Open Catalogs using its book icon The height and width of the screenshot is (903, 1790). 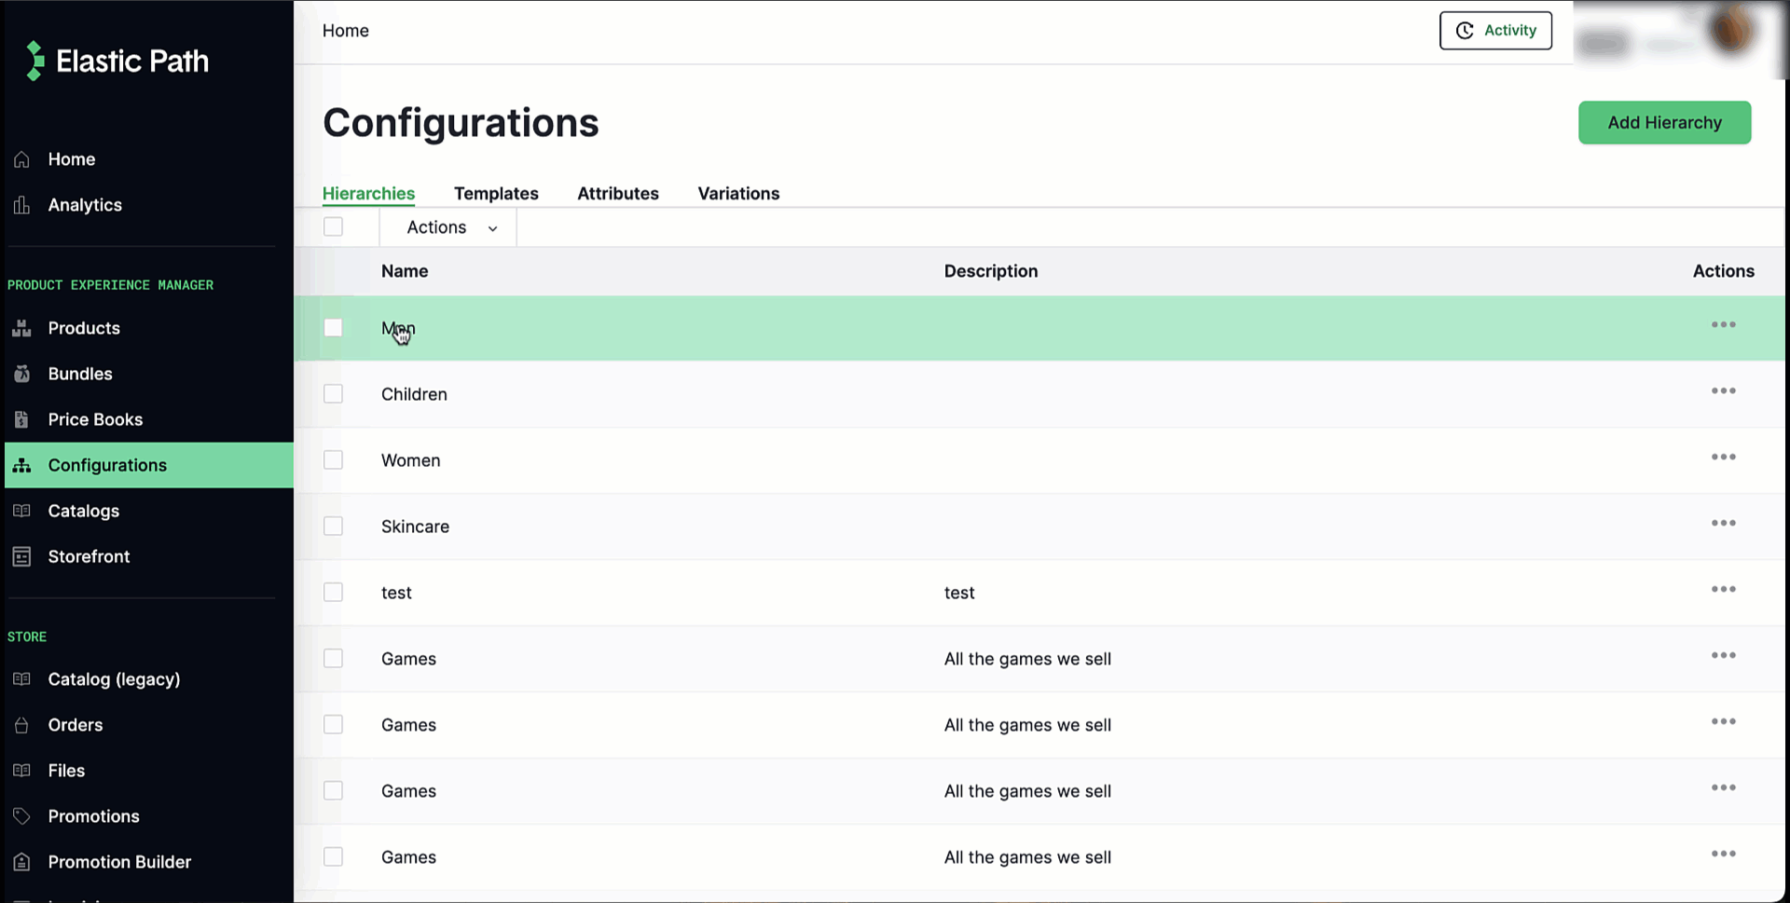(21, 510)
